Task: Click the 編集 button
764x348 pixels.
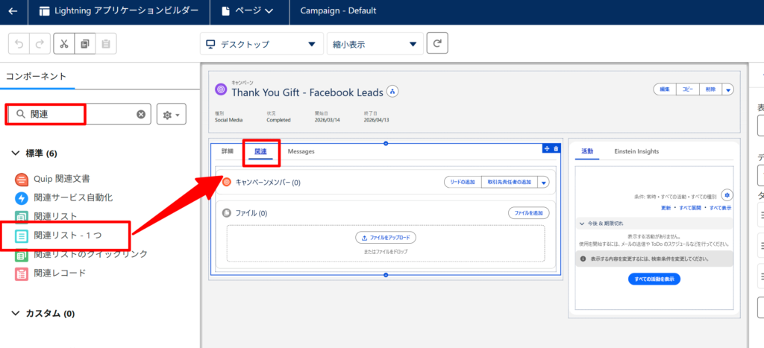Action: 665,89
